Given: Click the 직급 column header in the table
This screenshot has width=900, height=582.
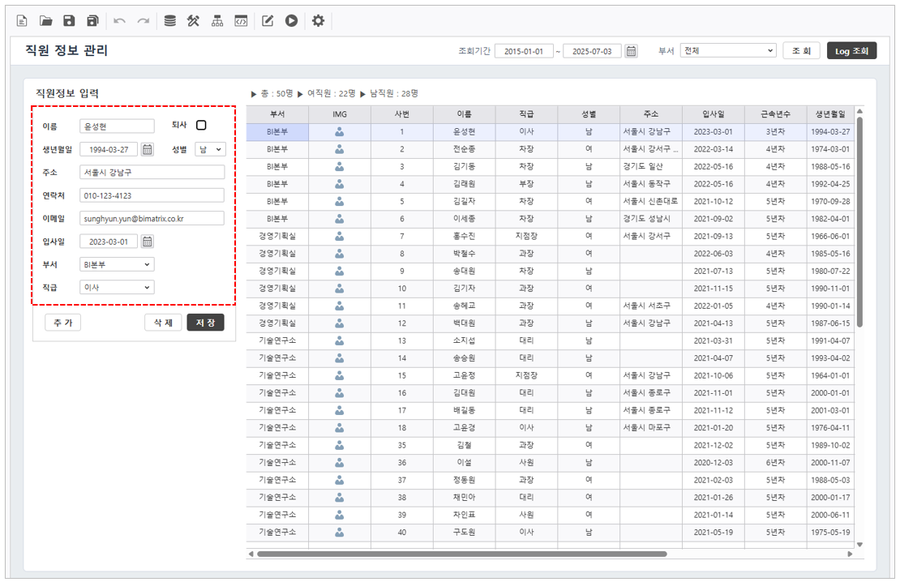Looking at the screenshot, I should tap(526, 114).
